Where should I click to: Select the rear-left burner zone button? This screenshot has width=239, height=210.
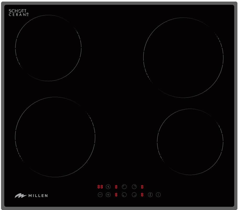click(x=124, y=187)
